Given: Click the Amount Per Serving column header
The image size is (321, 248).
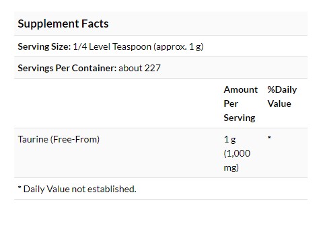Looking at the screenshot, I should [240, 104].
